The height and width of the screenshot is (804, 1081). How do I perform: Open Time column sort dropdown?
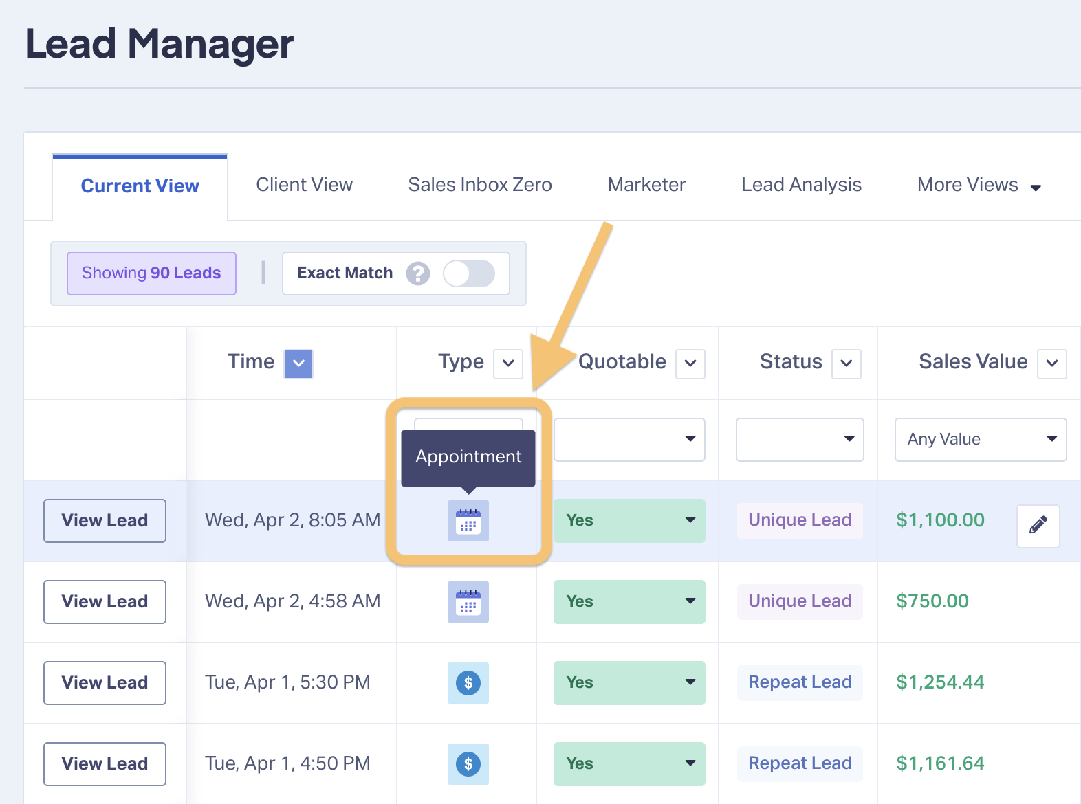point(298,364)
